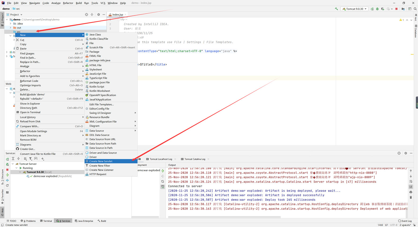
Task: Stop the server with the top toolbar stop icon
Action: point(397,9)
